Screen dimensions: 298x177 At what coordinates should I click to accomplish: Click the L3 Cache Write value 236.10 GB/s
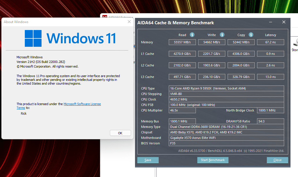click(x=212, y=77)
